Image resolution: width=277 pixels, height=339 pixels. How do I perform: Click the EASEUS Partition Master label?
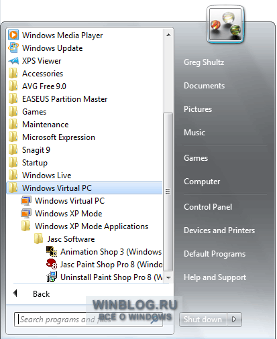point(64,99)
